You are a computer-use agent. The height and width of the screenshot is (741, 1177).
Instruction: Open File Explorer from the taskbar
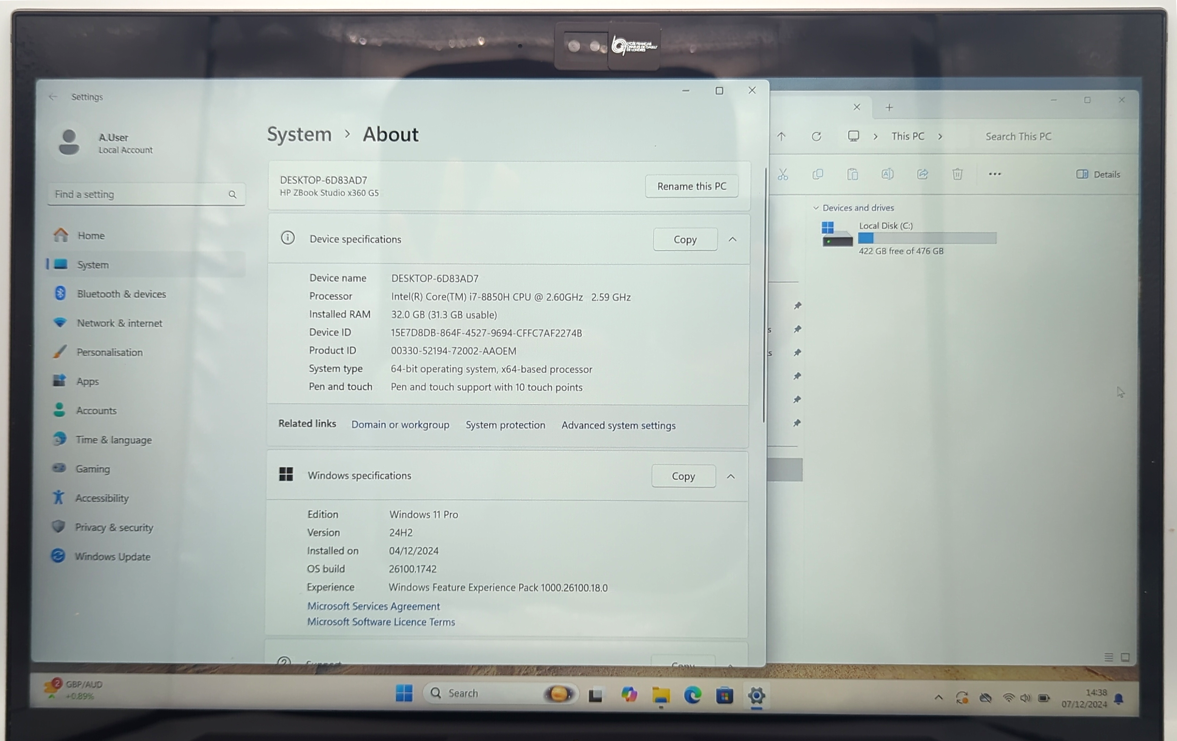pyautogui.click(x=661, y=695)
